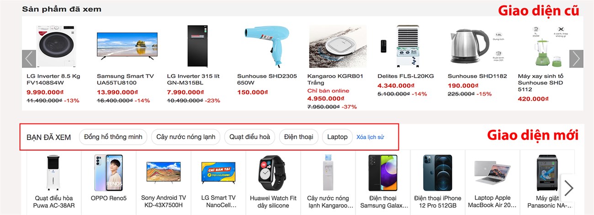This screenshot has height=215, width=594.
Task: Open the Máy xay sinh tố Sunhouse title link
Action: [541, 80]
